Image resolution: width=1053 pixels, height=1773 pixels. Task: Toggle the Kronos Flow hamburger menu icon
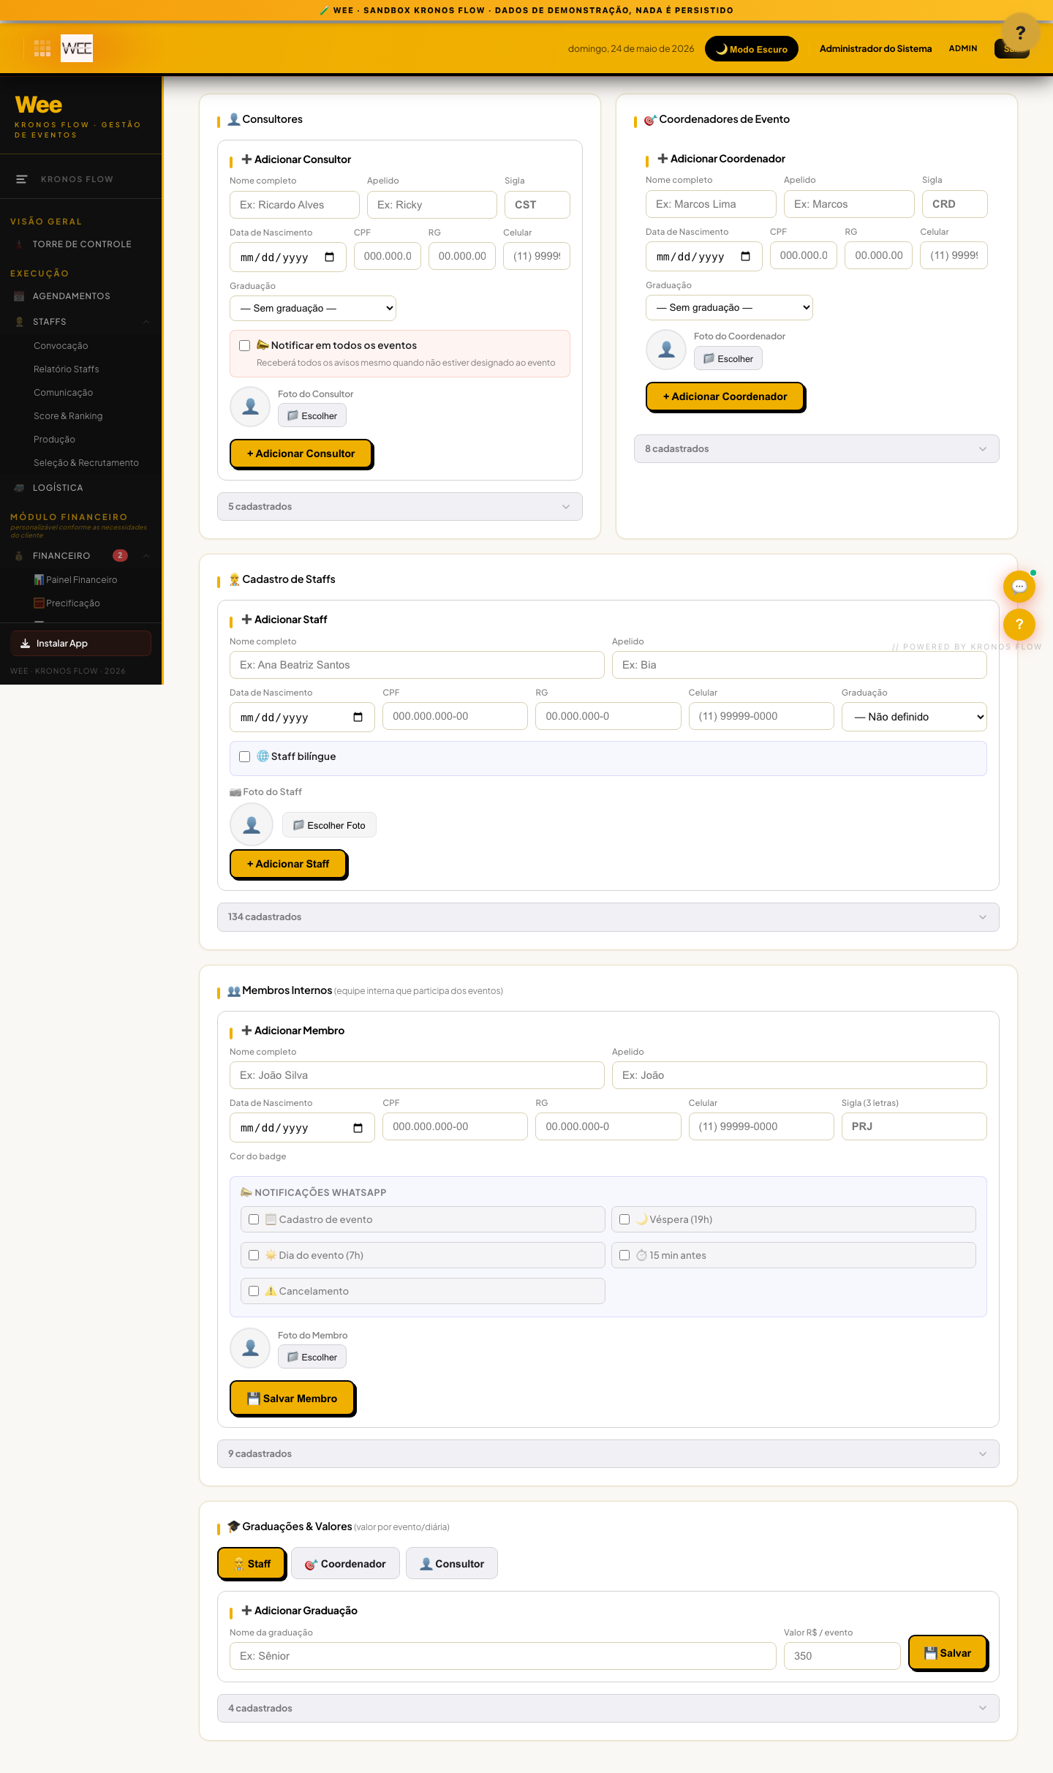pyautogui.click(x=22, y=179)
